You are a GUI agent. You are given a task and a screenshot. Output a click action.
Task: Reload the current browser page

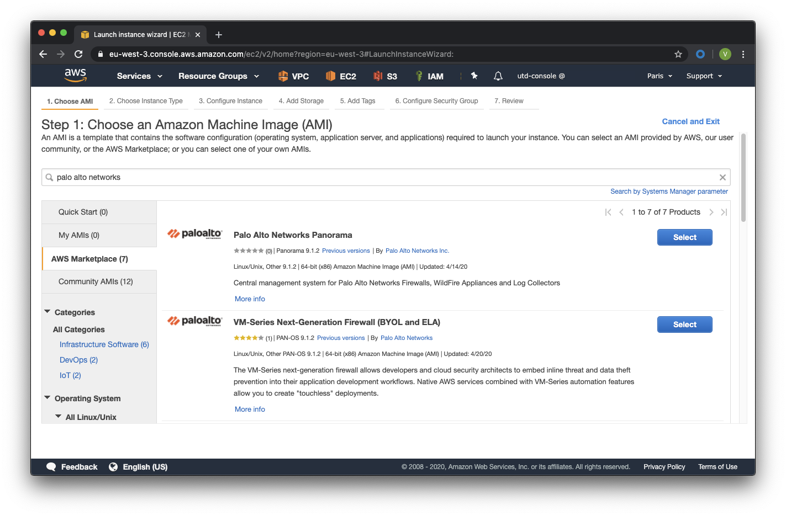coord(78,54)
